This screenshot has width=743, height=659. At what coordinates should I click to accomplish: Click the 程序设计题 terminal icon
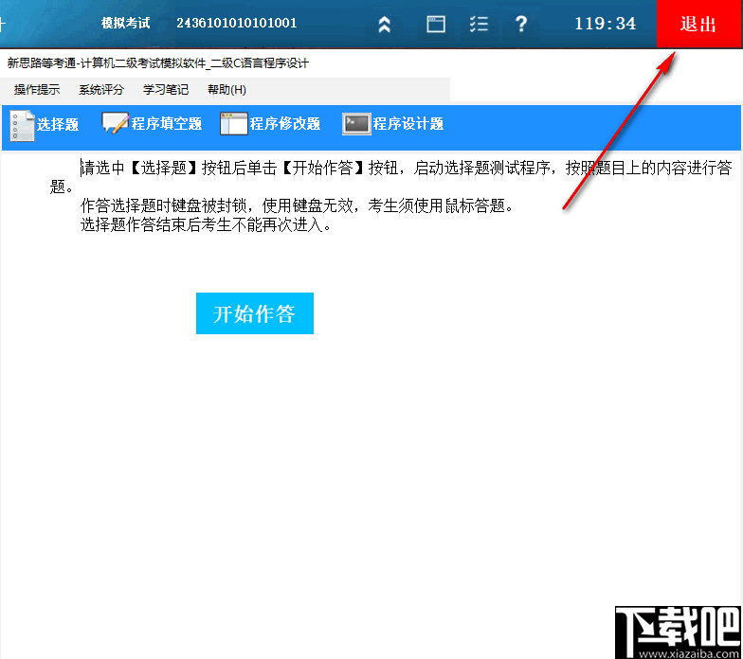pos(356,123)
